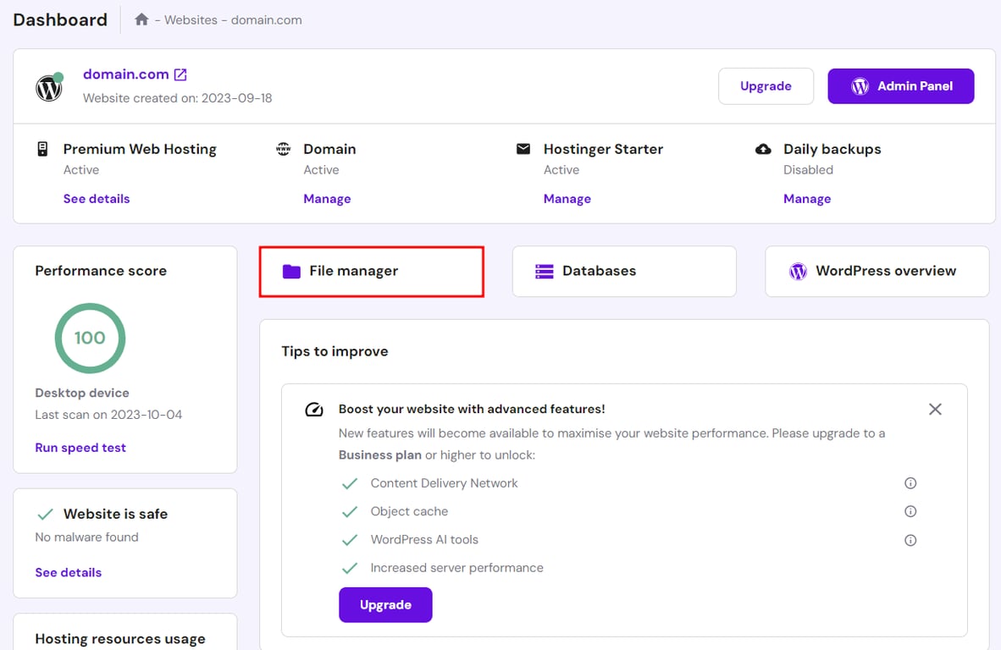Run a speed test
The height and width of the screenshot is (650, 1001).
pos(80,447)
